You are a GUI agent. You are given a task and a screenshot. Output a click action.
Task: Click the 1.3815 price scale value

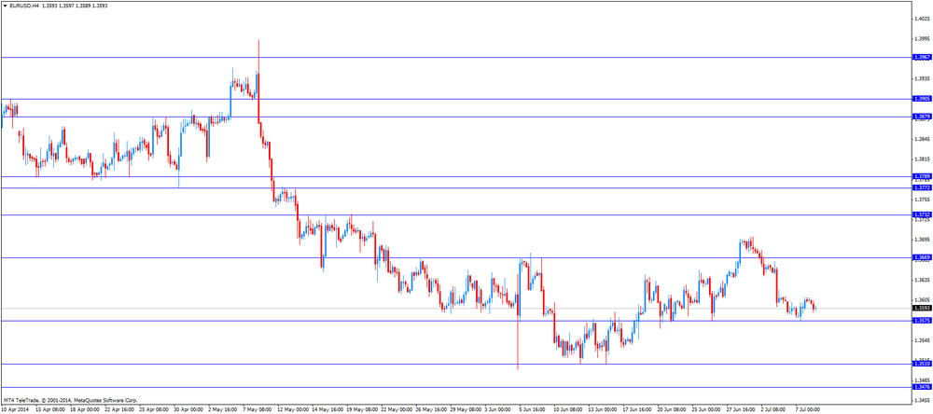923,159
